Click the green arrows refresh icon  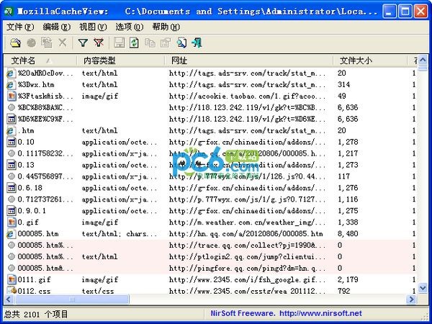coord(134,42)
